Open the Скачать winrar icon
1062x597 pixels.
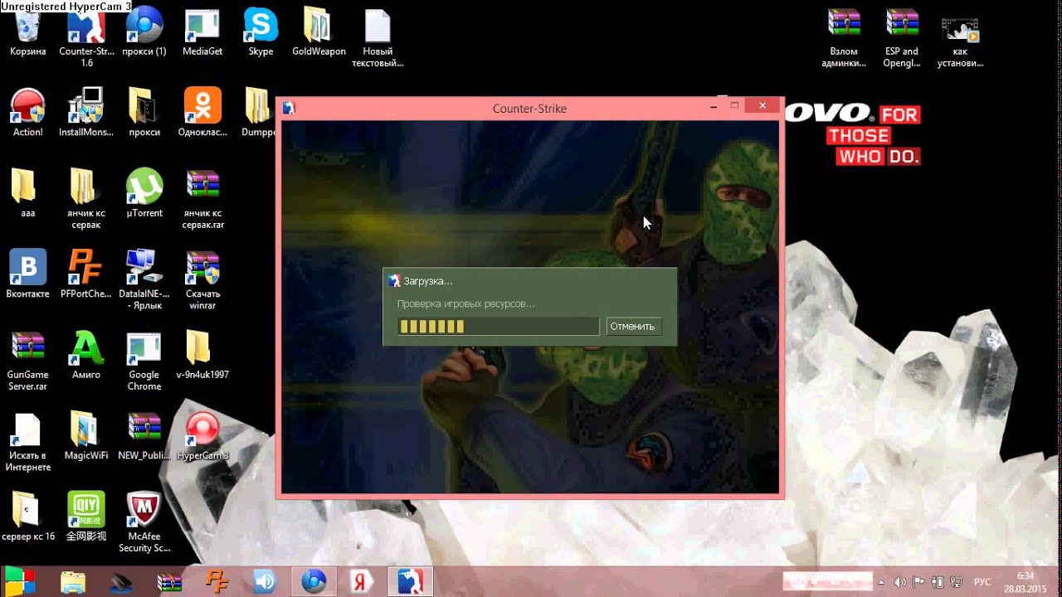(x=202, y=279)
